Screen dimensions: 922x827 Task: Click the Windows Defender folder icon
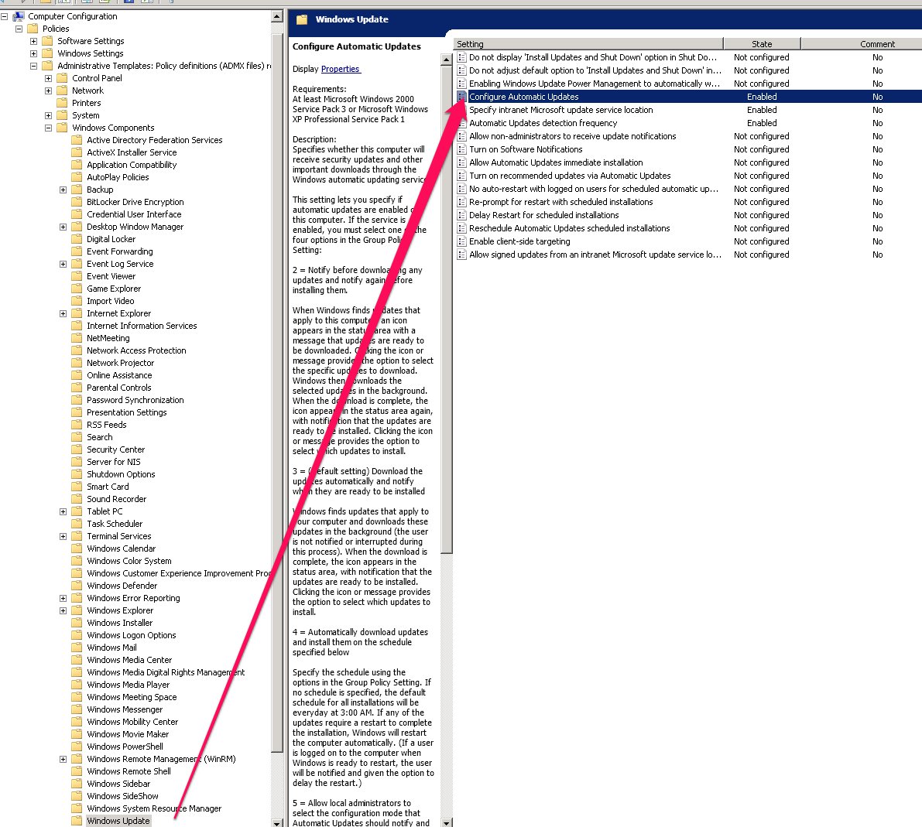[x=77, y=586]
